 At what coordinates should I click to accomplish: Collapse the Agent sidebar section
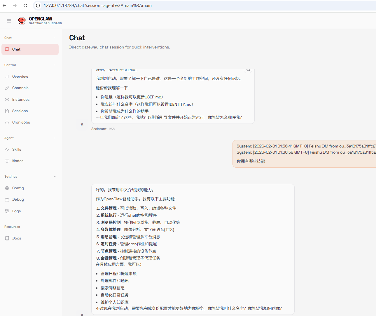[x=55, y=138]
